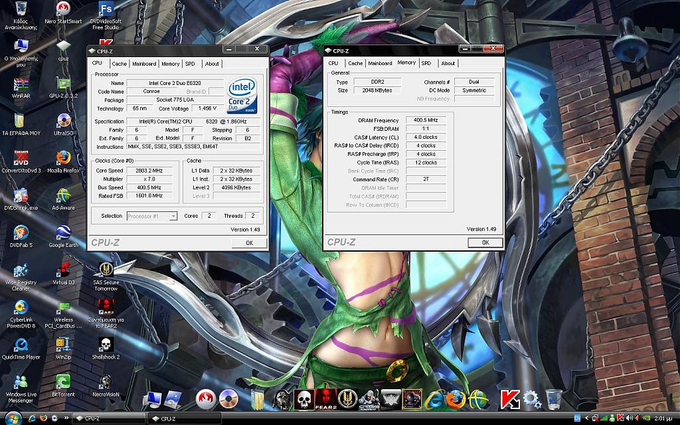Open About tab in left CPU-Z window
The image size is (680, 425).
point(212,64)
